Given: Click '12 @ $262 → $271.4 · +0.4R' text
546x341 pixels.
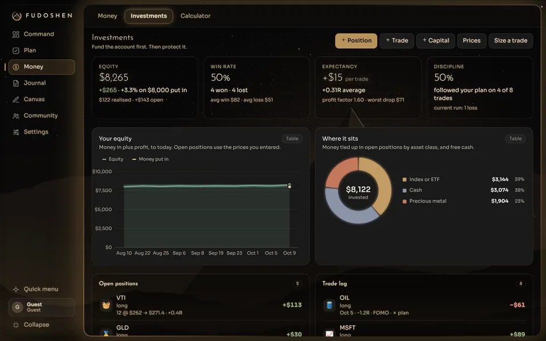Looking at the screenshot, I should pos(149,313).
